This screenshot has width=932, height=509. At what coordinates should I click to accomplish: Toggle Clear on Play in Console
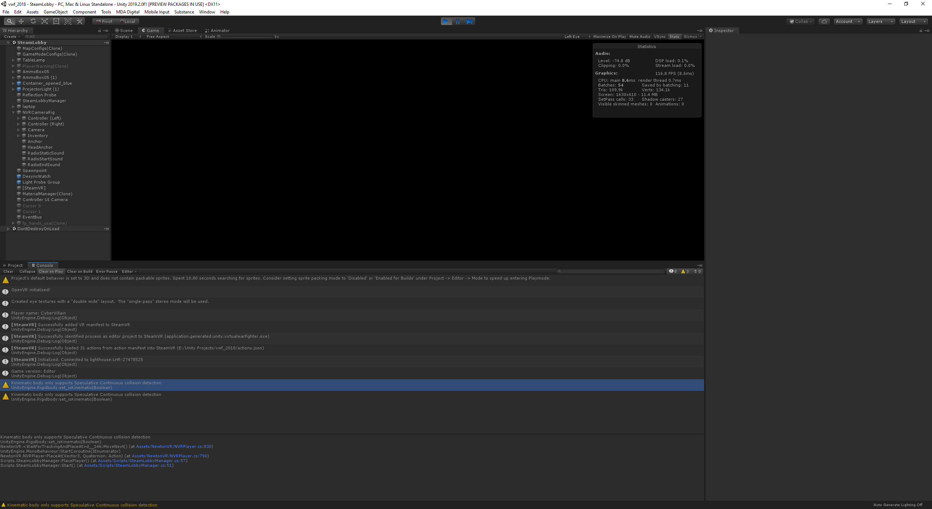[x=51, y=271]
